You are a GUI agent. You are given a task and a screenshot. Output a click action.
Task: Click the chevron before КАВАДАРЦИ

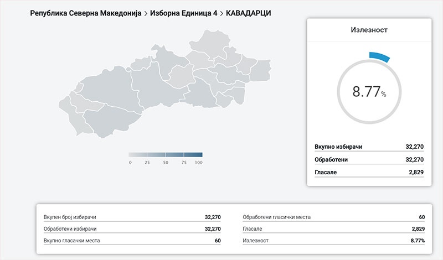click(222, 13)
